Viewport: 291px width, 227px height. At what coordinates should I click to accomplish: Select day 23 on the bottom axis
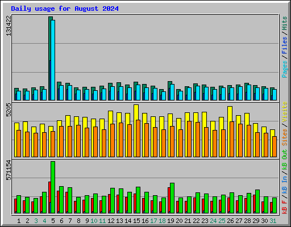(x=205, y=221)
